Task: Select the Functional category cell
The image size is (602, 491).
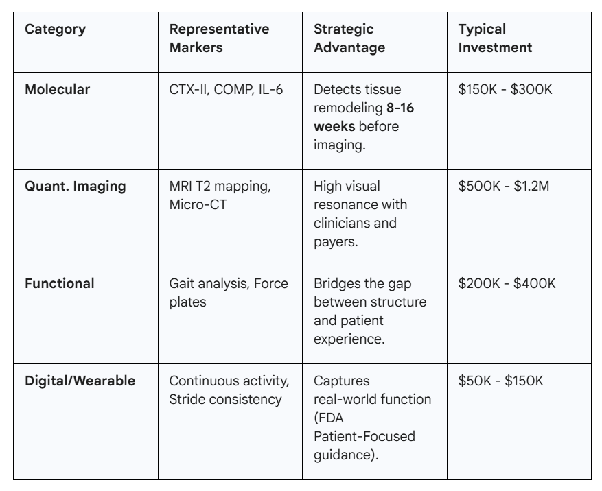Action: (x=58, y=283)
